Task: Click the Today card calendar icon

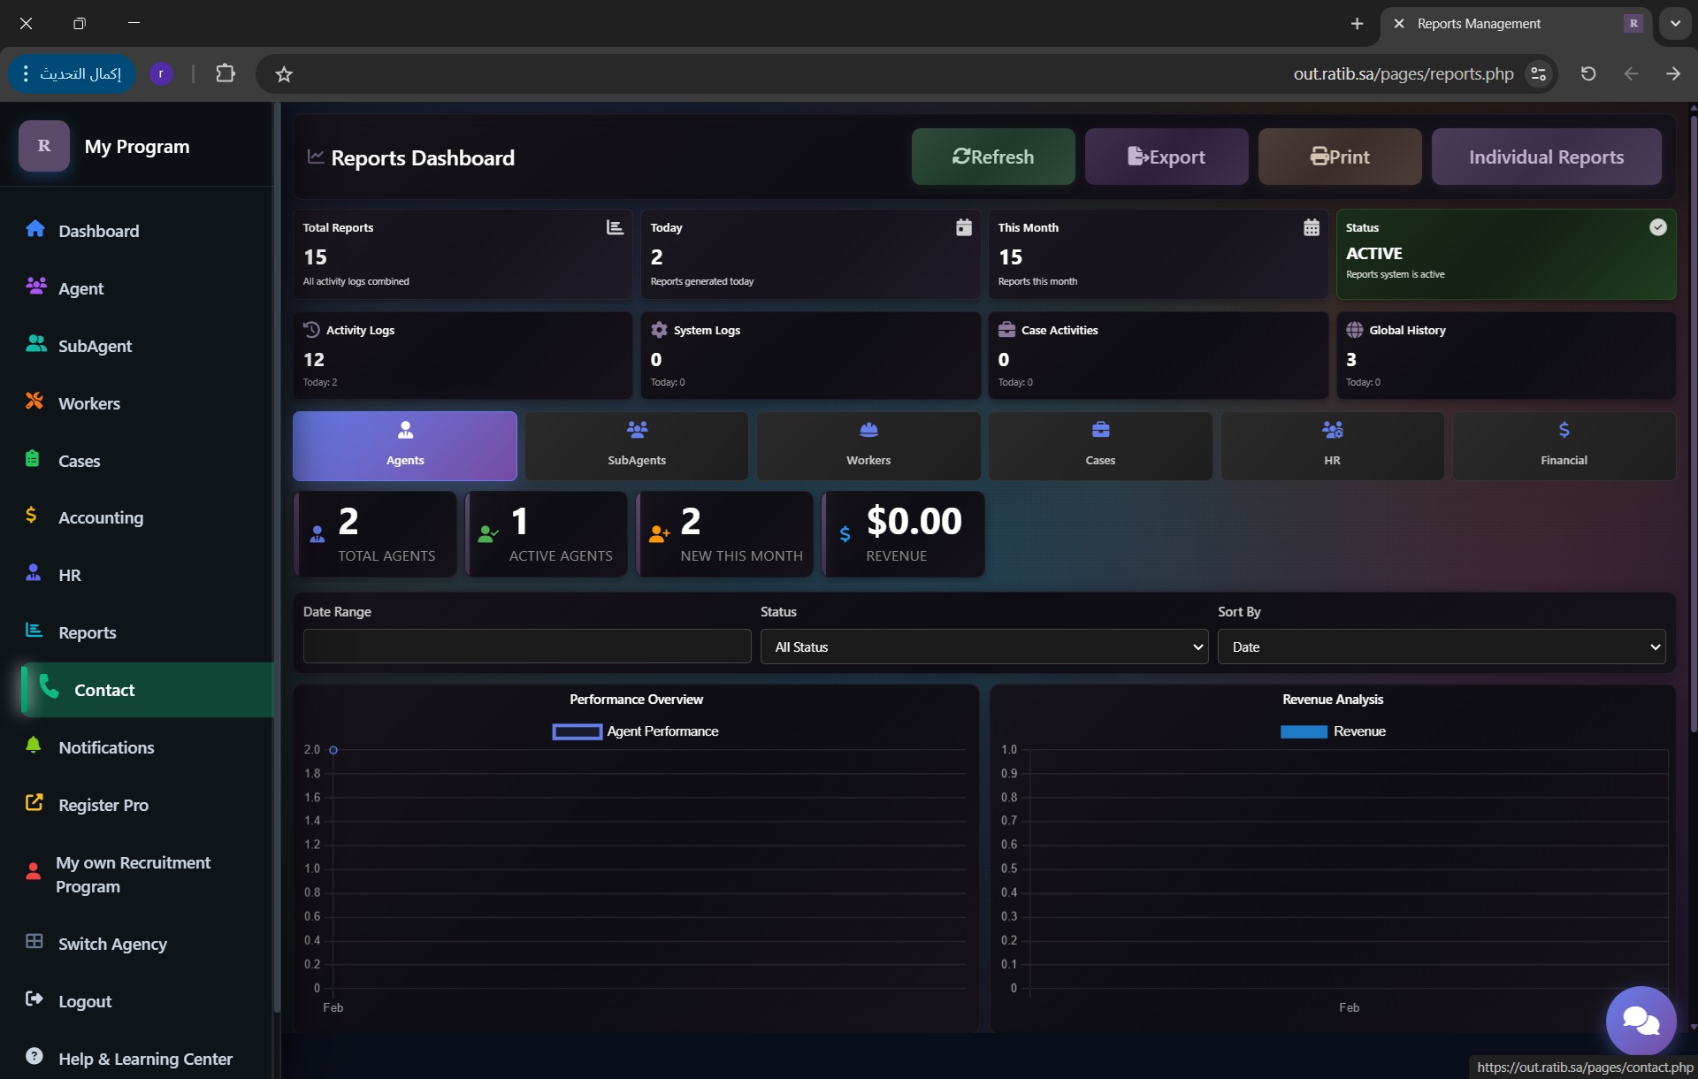Action: pyautogui.click(x=964, y=227)
